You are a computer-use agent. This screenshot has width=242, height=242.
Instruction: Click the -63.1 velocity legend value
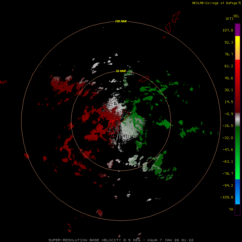[x=228, y=162]
